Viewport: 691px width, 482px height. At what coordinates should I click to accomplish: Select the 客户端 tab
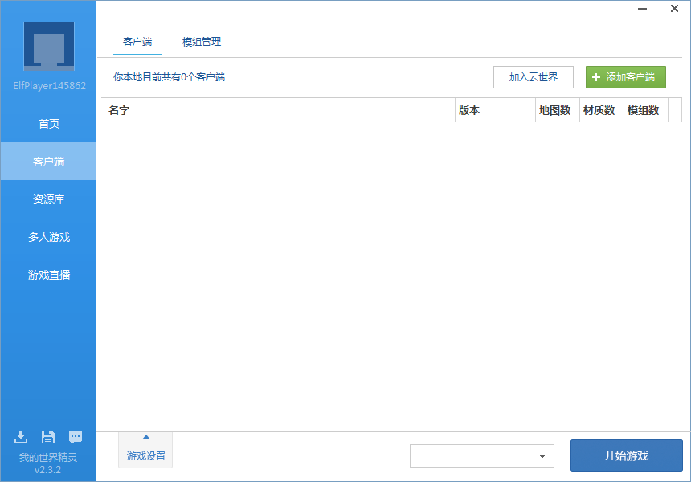click(137, 42)
